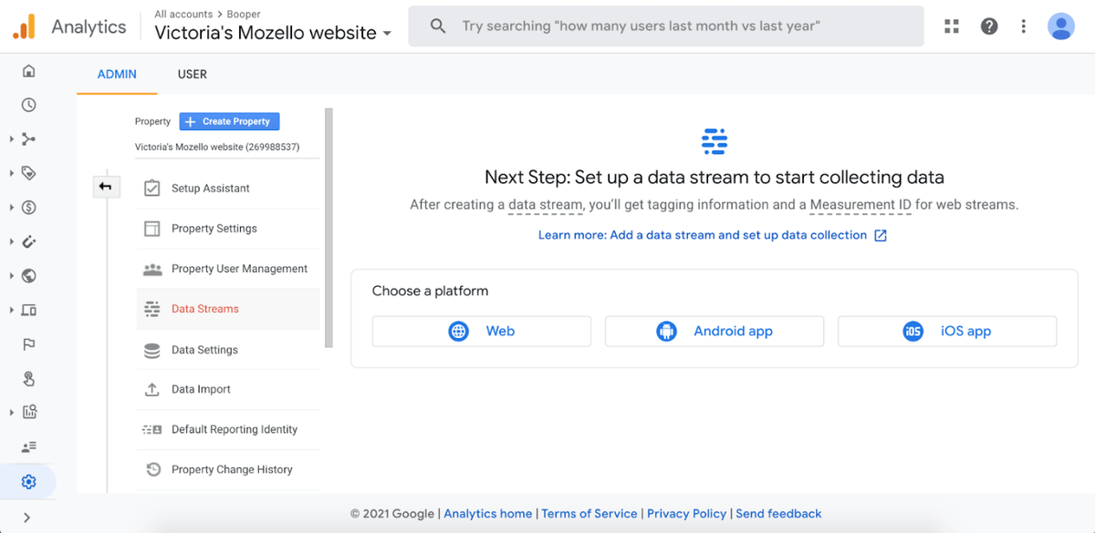The image size is (1095, 533).
Task: Open Realtime clock icon in sidebar
Action: 28,105
